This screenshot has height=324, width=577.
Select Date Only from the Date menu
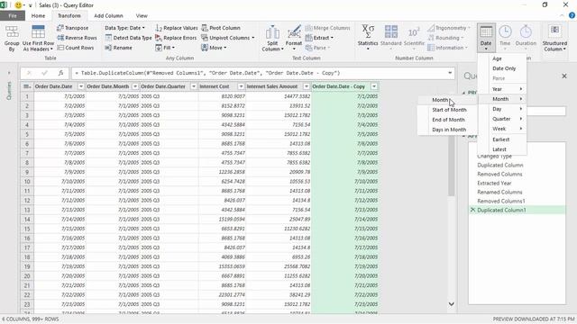502,68
